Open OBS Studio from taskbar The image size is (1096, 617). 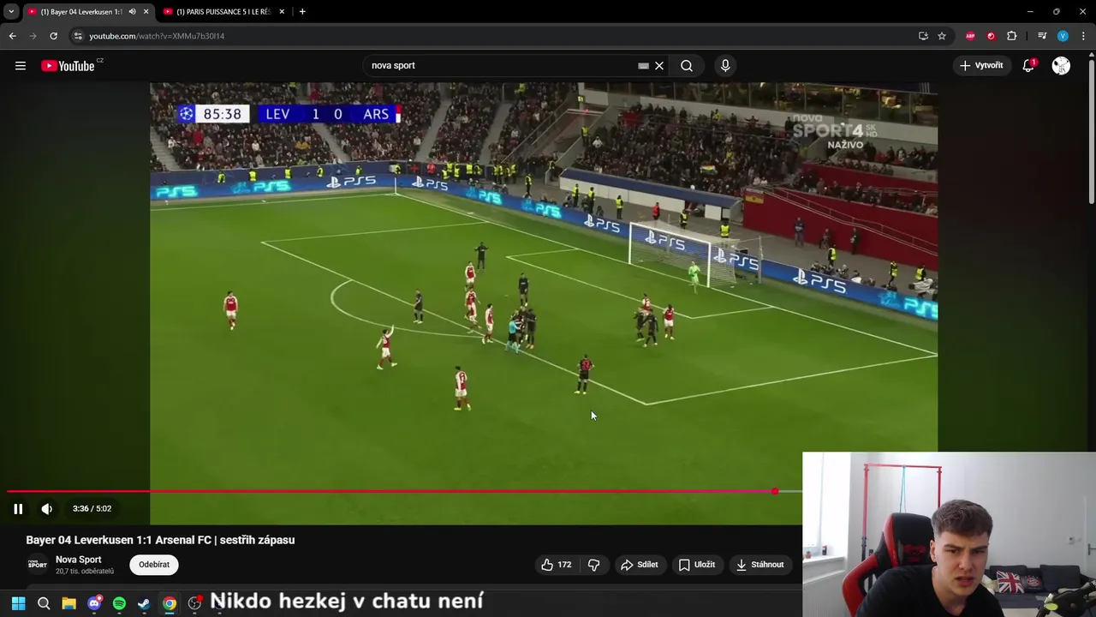pyautogui.click(x=194, y=603)
